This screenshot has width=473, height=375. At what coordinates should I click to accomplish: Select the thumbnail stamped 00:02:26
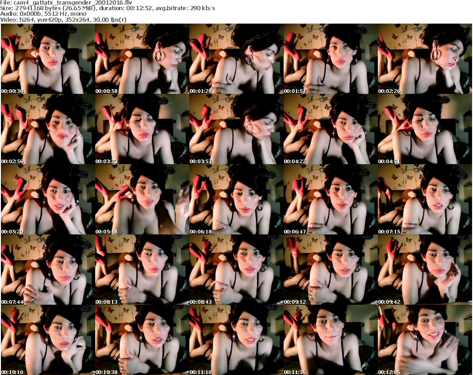(425, 59)
